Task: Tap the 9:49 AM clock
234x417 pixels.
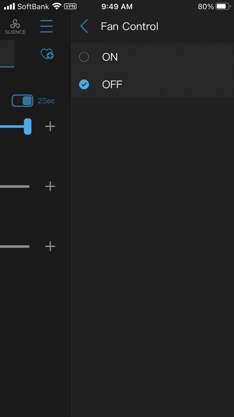Action: pos(117,6)
